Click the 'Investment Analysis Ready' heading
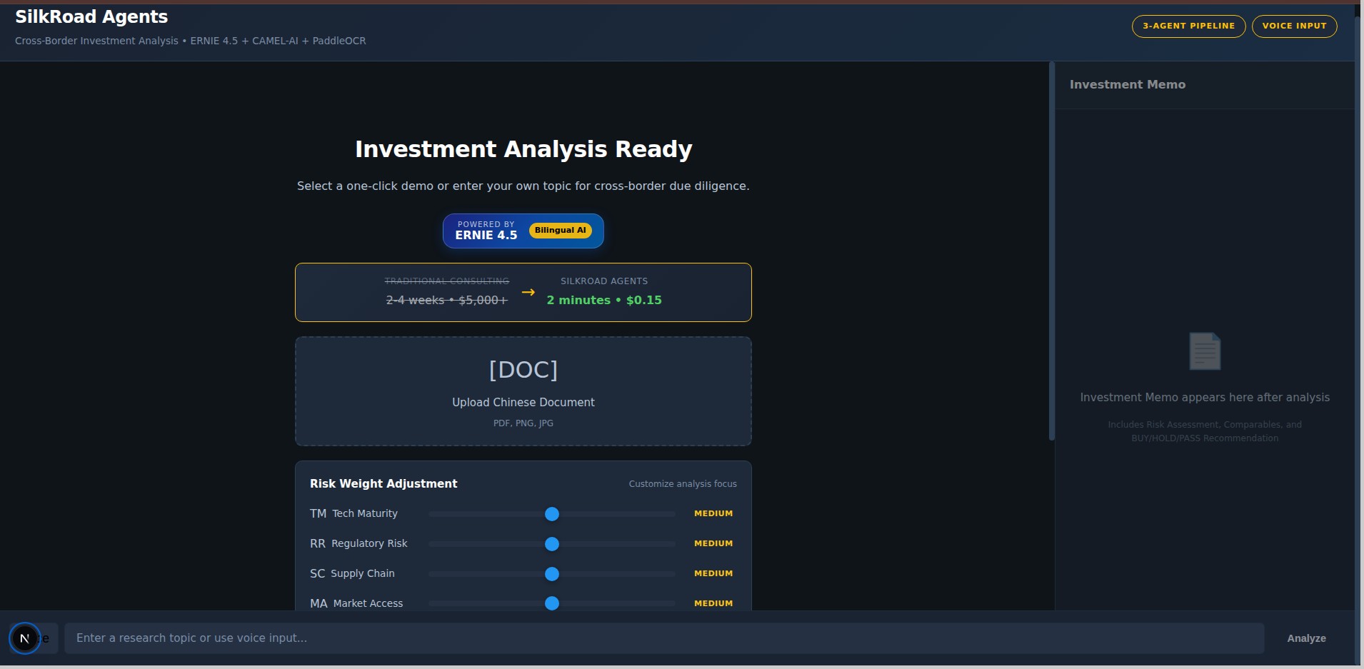Screen dimensions: 1364x669 (x=523, y=149)
